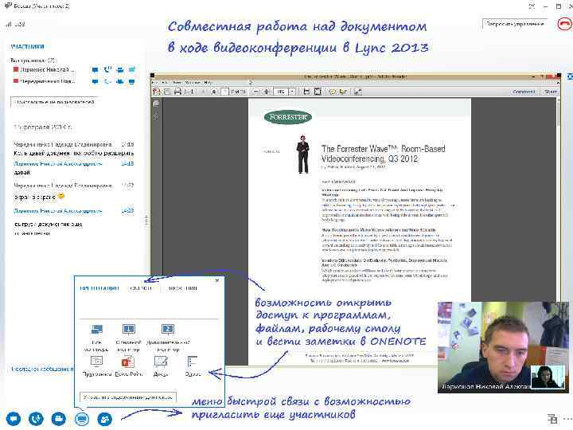This screenshot has height=430, width=573.
Task: Click sender name Ларионов at 14:48
Action: click(58, 164)
